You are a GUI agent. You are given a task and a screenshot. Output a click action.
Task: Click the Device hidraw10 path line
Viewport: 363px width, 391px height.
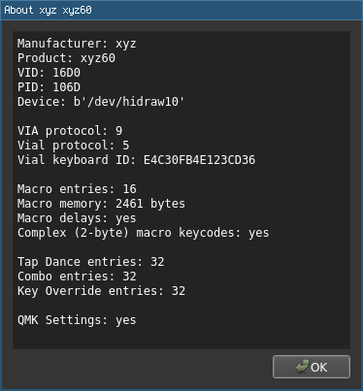click(x=101, y=102)
